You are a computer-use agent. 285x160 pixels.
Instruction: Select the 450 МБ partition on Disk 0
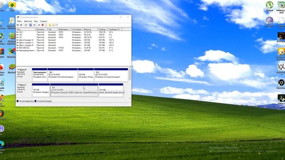coord(86,75)
